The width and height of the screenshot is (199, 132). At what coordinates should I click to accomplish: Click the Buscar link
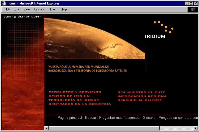[91, 117]
